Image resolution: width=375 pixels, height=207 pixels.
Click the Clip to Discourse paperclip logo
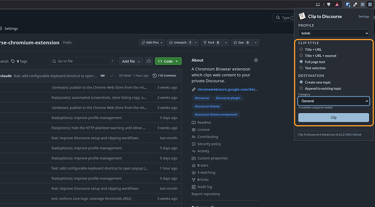[302, 16]
